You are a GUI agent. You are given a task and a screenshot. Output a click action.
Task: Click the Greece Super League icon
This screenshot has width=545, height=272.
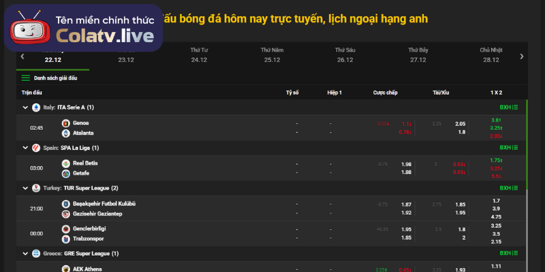point(36,254)
